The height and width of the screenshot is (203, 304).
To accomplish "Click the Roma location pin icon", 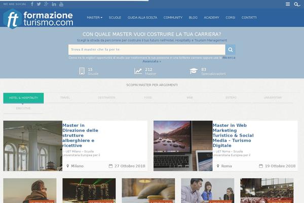I will point(218,166).
